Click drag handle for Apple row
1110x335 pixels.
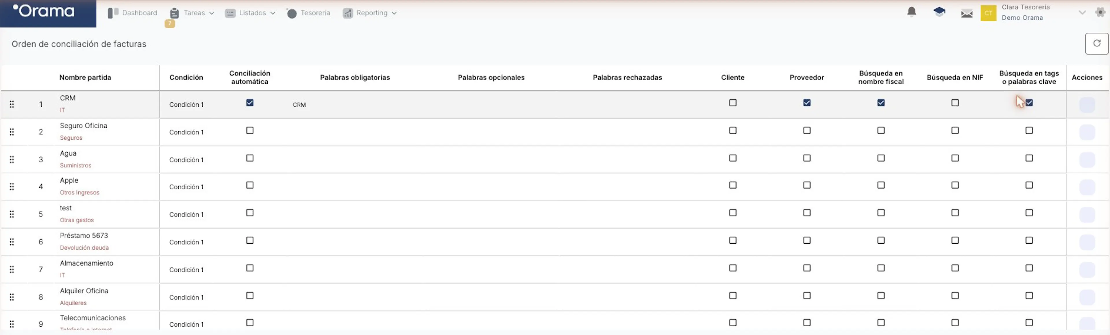click(12, 187)
